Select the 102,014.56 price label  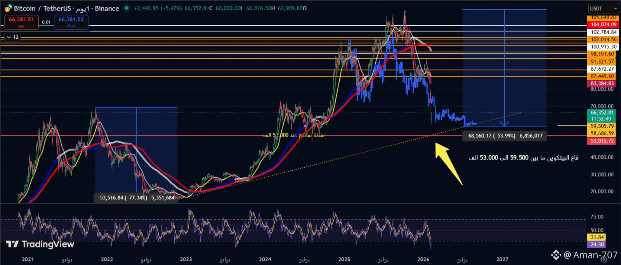click(x=604, y=39)
